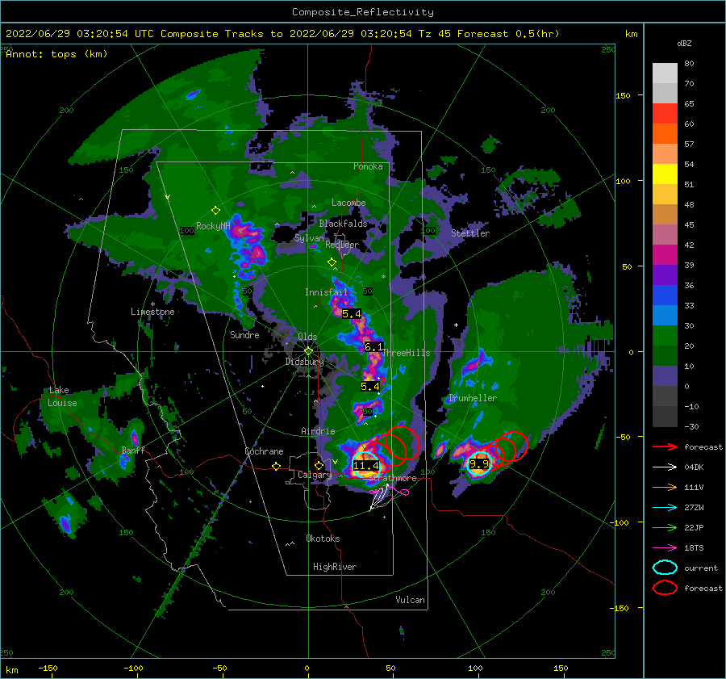Click the 11.4 storm top label
The image size is (726, 679).
click(365, 465)
